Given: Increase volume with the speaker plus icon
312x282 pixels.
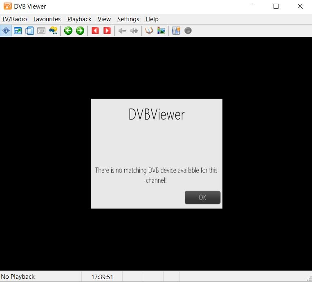Looking at the screenshot, I should [x=134, y=31].
